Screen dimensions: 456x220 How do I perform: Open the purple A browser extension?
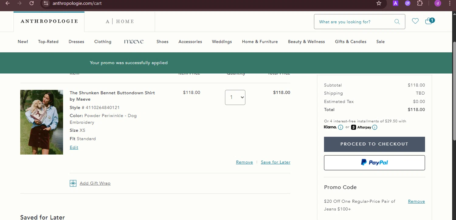(x=396, y=3)
